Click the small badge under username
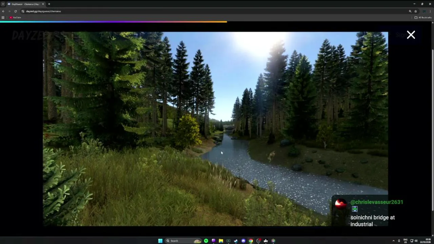The width and height of the screenshot is (434, 244). 355,209
